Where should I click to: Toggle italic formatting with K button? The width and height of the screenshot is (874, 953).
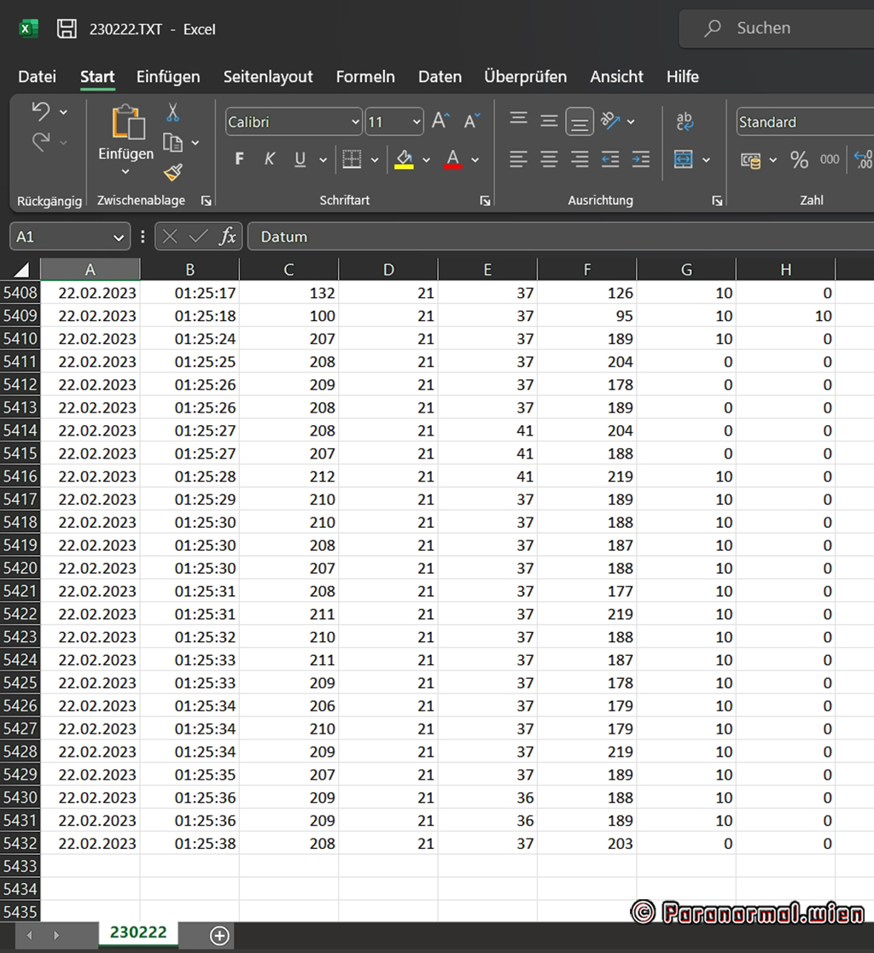click(x=270, y=160)
